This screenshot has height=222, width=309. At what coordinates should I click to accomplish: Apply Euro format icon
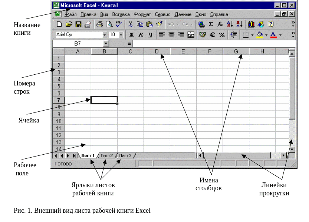tap(212, 35)
